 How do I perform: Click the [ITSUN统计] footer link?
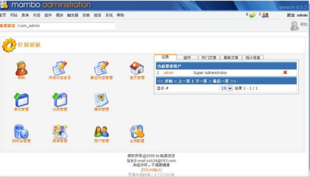[x=151, y=170]
